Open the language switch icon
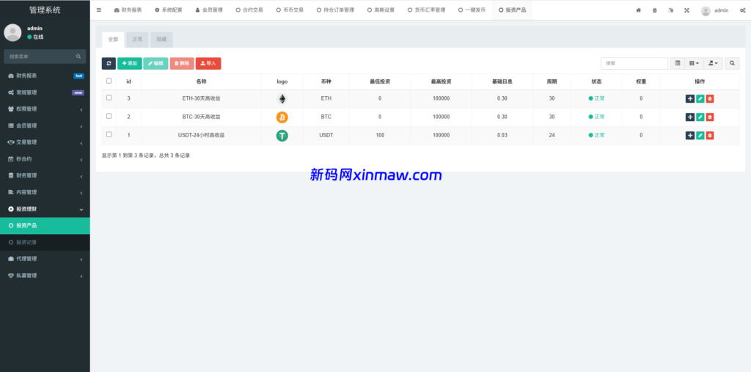The width and height of the screenshot is (751, 372). tap(670, 10)
